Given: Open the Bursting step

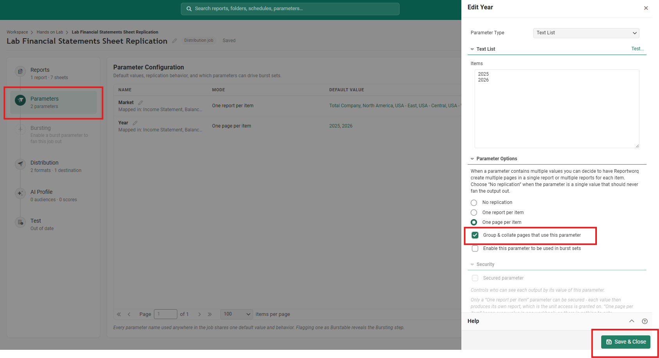Looking at the screenshot, I should tap(54, 134).
